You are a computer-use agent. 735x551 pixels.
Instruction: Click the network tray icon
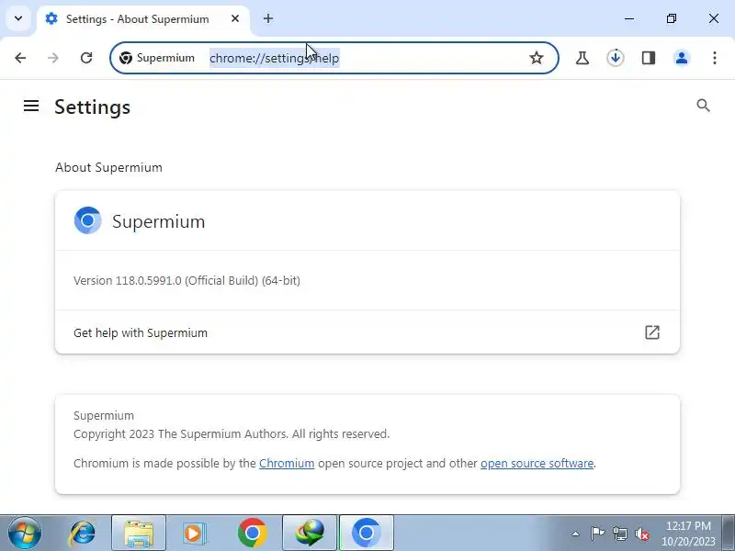coord(619,534)
